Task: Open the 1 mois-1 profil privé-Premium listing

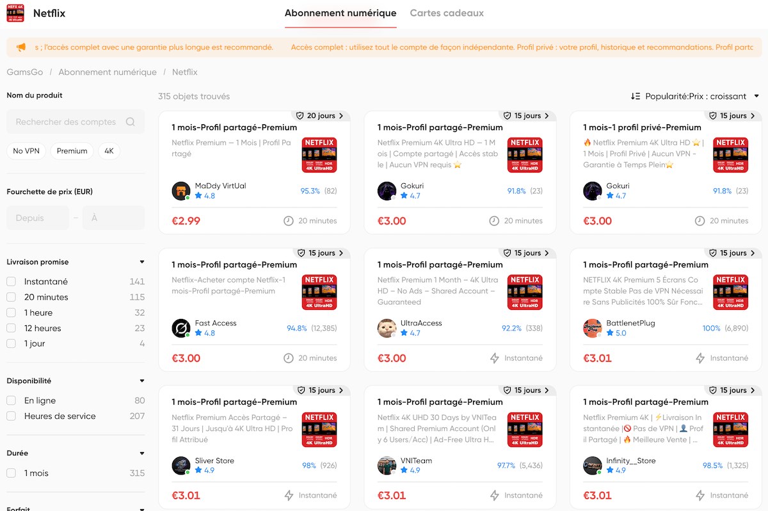Action: 643,127
